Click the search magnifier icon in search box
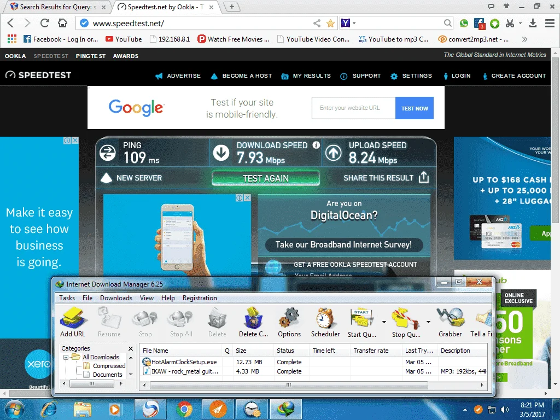 447,23
